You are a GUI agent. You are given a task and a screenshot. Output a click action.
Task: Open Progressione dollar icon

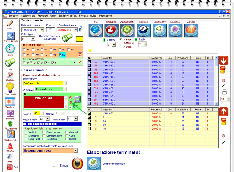[x=10, y=124]
